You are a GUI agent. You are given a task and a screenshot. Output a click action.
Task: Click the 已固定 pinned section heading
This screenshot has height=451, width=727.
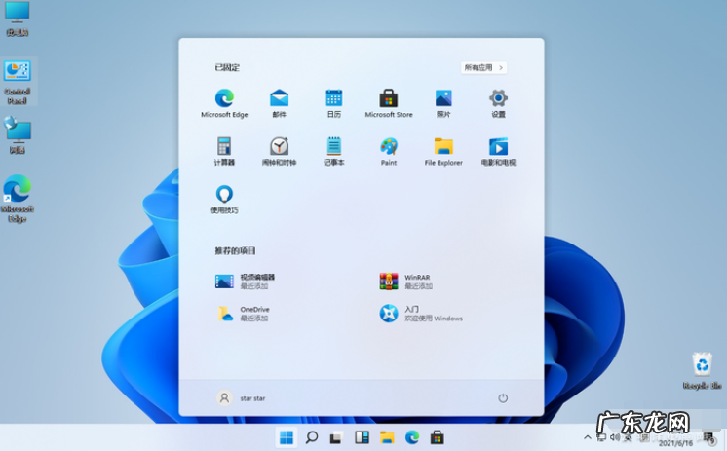pyautogui.click(x=227, y=67)
